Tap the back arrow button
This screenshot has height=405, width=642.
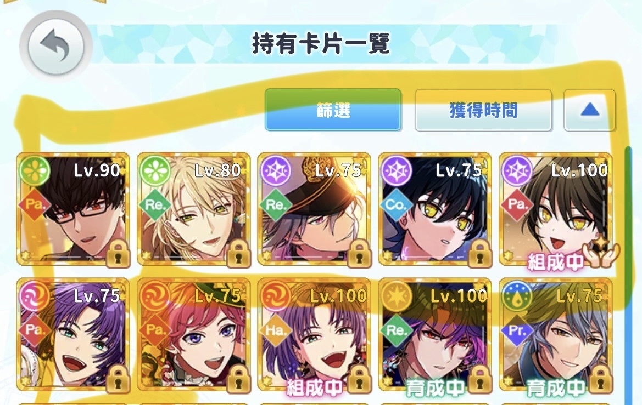tap(55, 45)
